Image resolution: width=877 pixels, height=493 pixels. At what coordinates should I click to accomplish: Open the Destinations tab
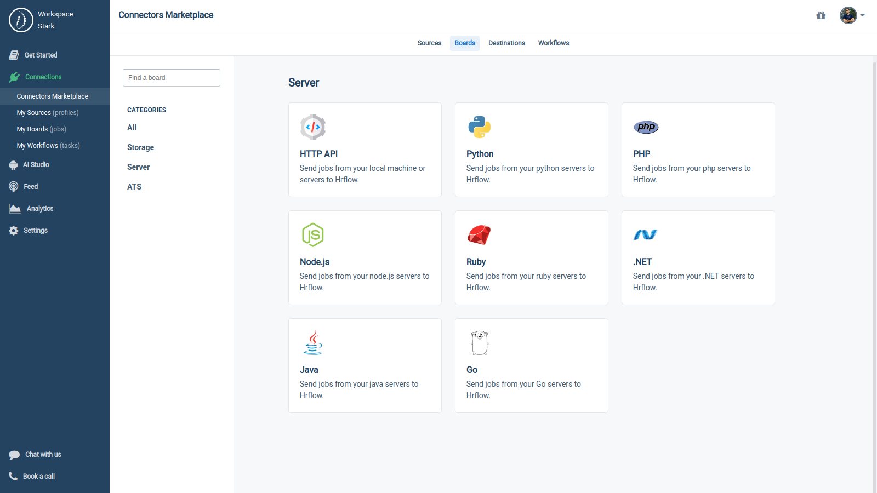point(507,43)
